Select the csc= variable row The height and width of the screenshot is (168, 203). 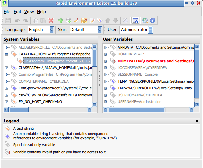point(55,95)
